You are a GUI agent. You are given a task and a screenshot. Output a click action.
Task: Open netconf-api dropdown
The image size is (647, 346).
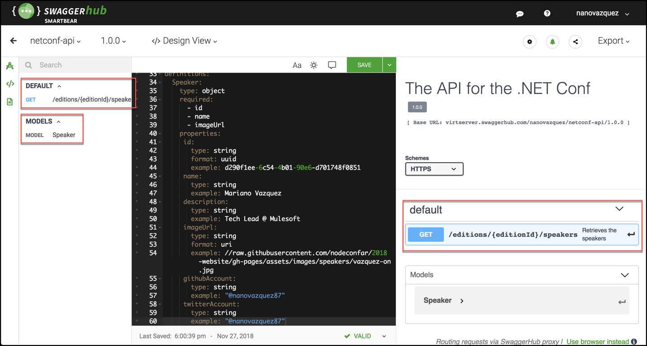click(55, 41)
